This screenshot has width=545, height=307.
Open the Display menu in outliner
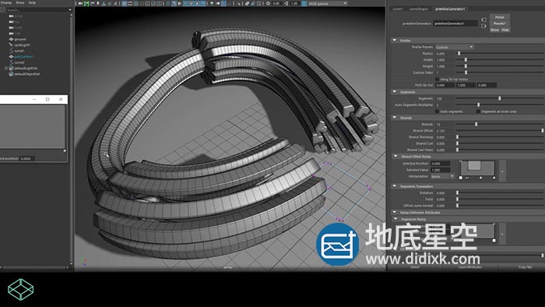(x=6, y=2)
